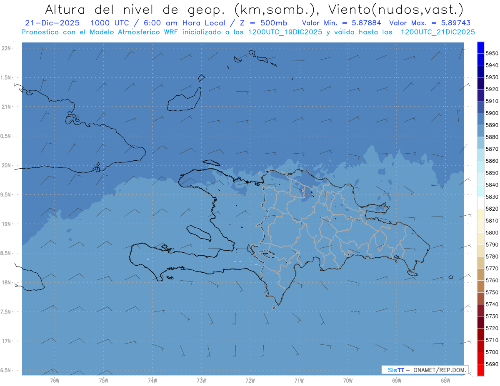Click the '72W' longitude label
The image size is (500, 386).
click(250, 380)
